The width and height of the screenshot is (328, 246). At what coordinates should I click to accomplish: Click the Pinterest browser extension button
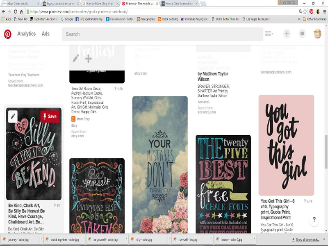coord(311,12)
